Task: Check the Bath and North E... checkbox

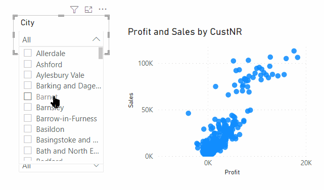Action: [x=28, y=151]
